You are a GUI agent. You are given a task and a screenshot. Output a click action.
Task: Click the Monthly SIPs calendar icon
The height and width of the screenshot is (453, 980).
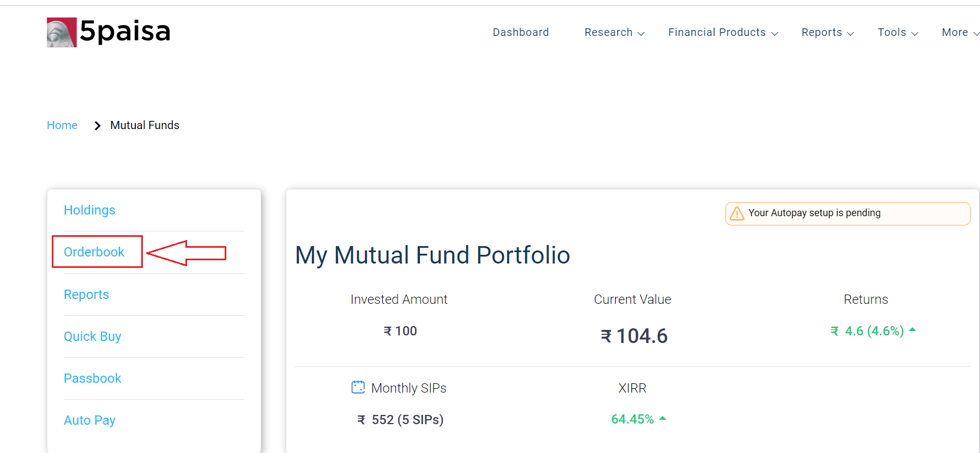point(358,387)
